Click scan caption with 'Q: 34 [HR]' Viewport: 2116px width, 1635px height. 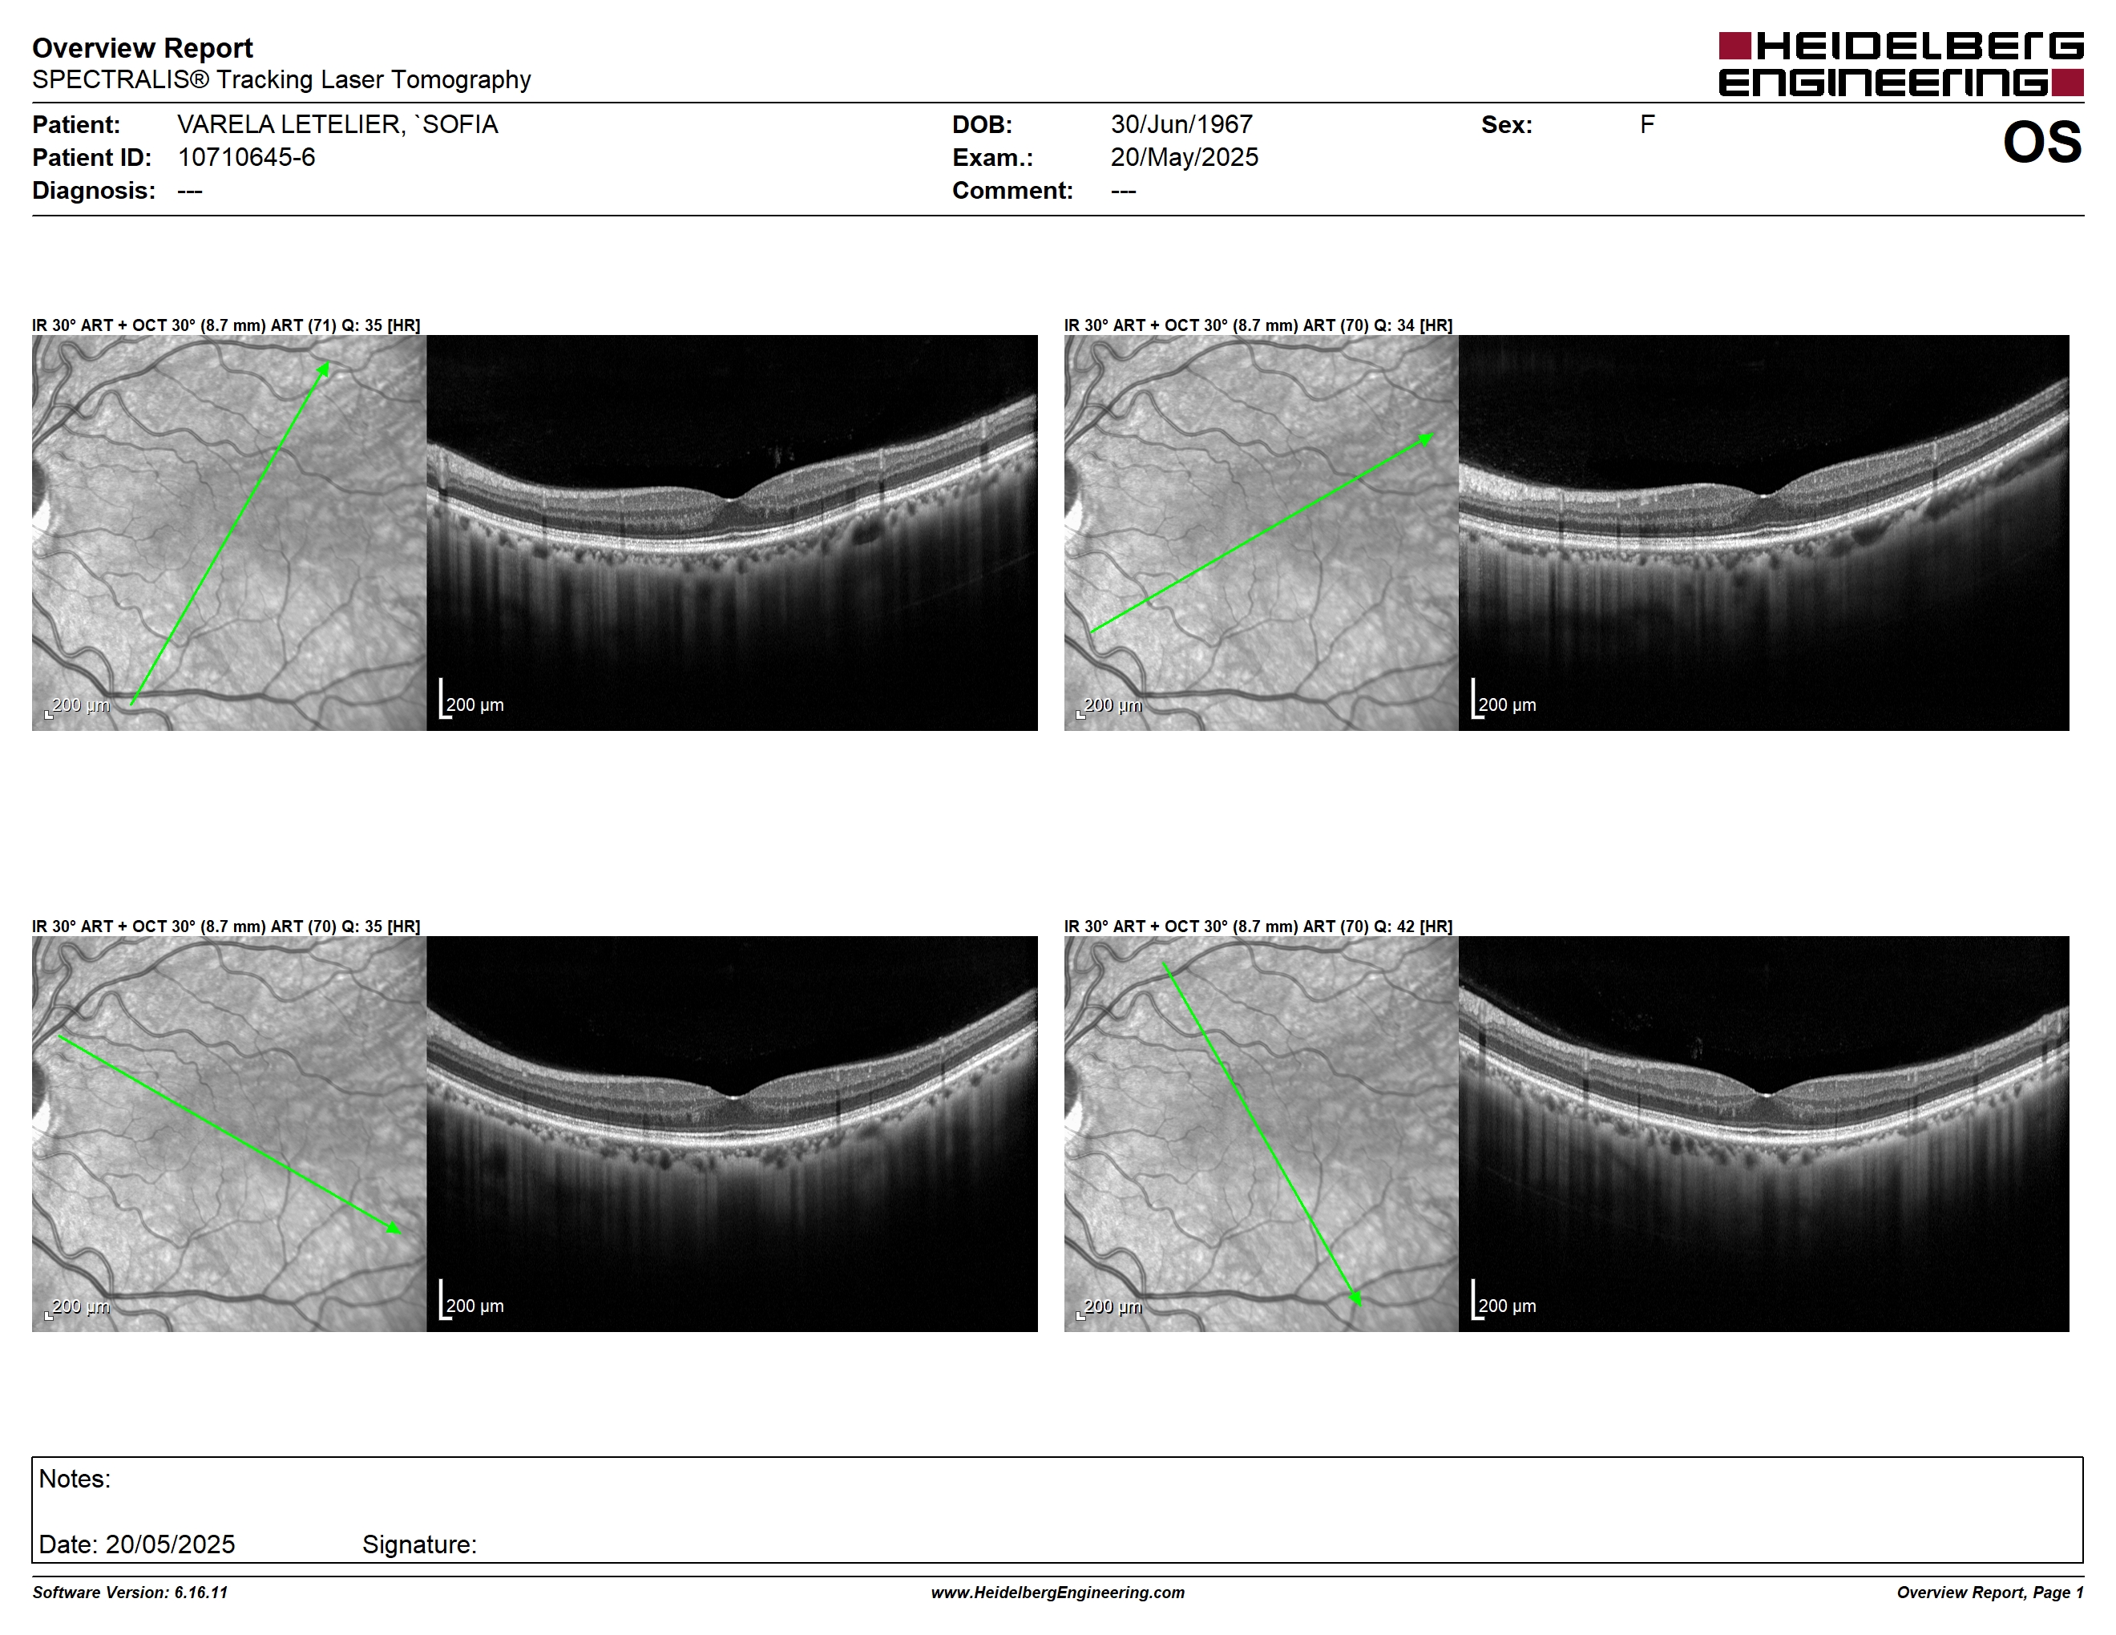(x=1258, y=325)
